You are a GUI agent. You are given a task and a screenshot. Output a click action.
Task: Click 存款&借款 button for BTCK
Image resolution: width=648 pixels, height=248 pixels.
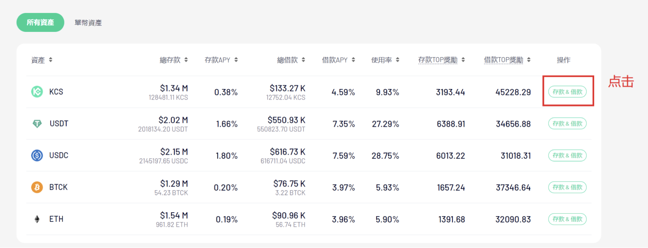click(567, 187)
